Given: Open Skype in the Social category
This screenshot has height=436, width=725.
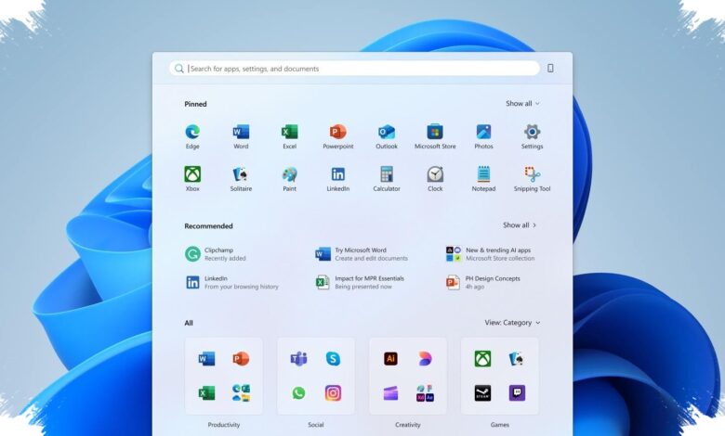Looking at the screenshot, I should (x=333, y=358).
